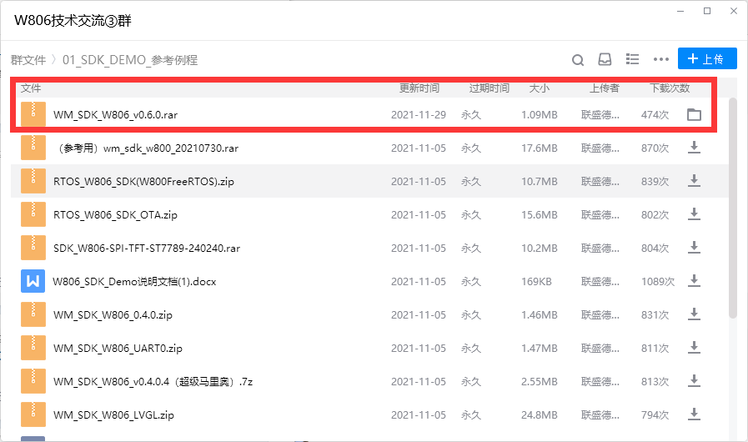Click download count 1089次
The height and width of the screenshot is (442, 748).
pyautogui.click(x=658, y=282)
